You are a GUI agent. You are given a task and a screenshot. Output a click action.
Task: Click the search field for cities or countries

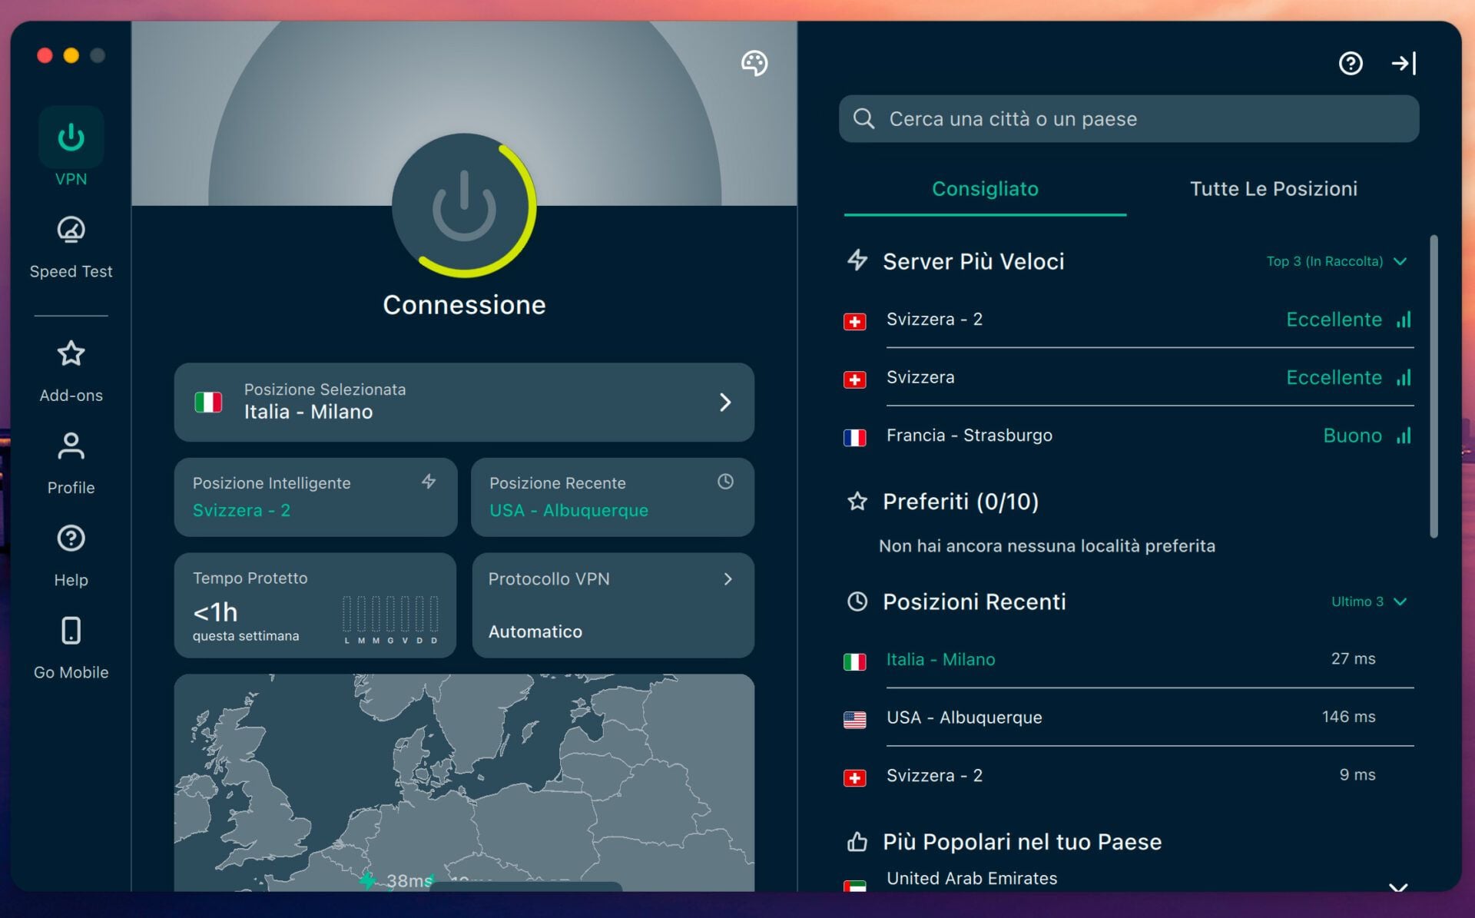click(1128, 119)
